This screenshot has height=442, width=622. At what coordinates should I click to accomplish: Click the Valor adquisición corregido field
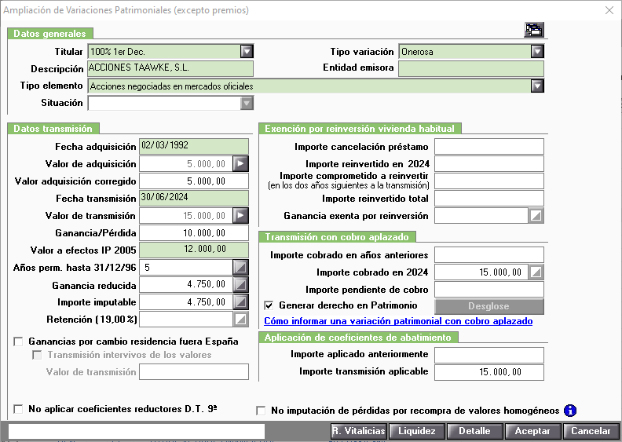click(x=194, y=181)
